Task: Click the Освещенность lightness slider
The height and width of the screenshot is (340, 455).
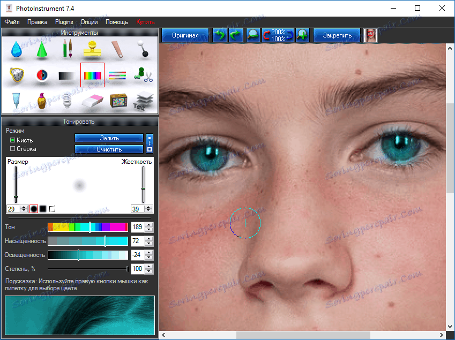Action: [88, 255]
